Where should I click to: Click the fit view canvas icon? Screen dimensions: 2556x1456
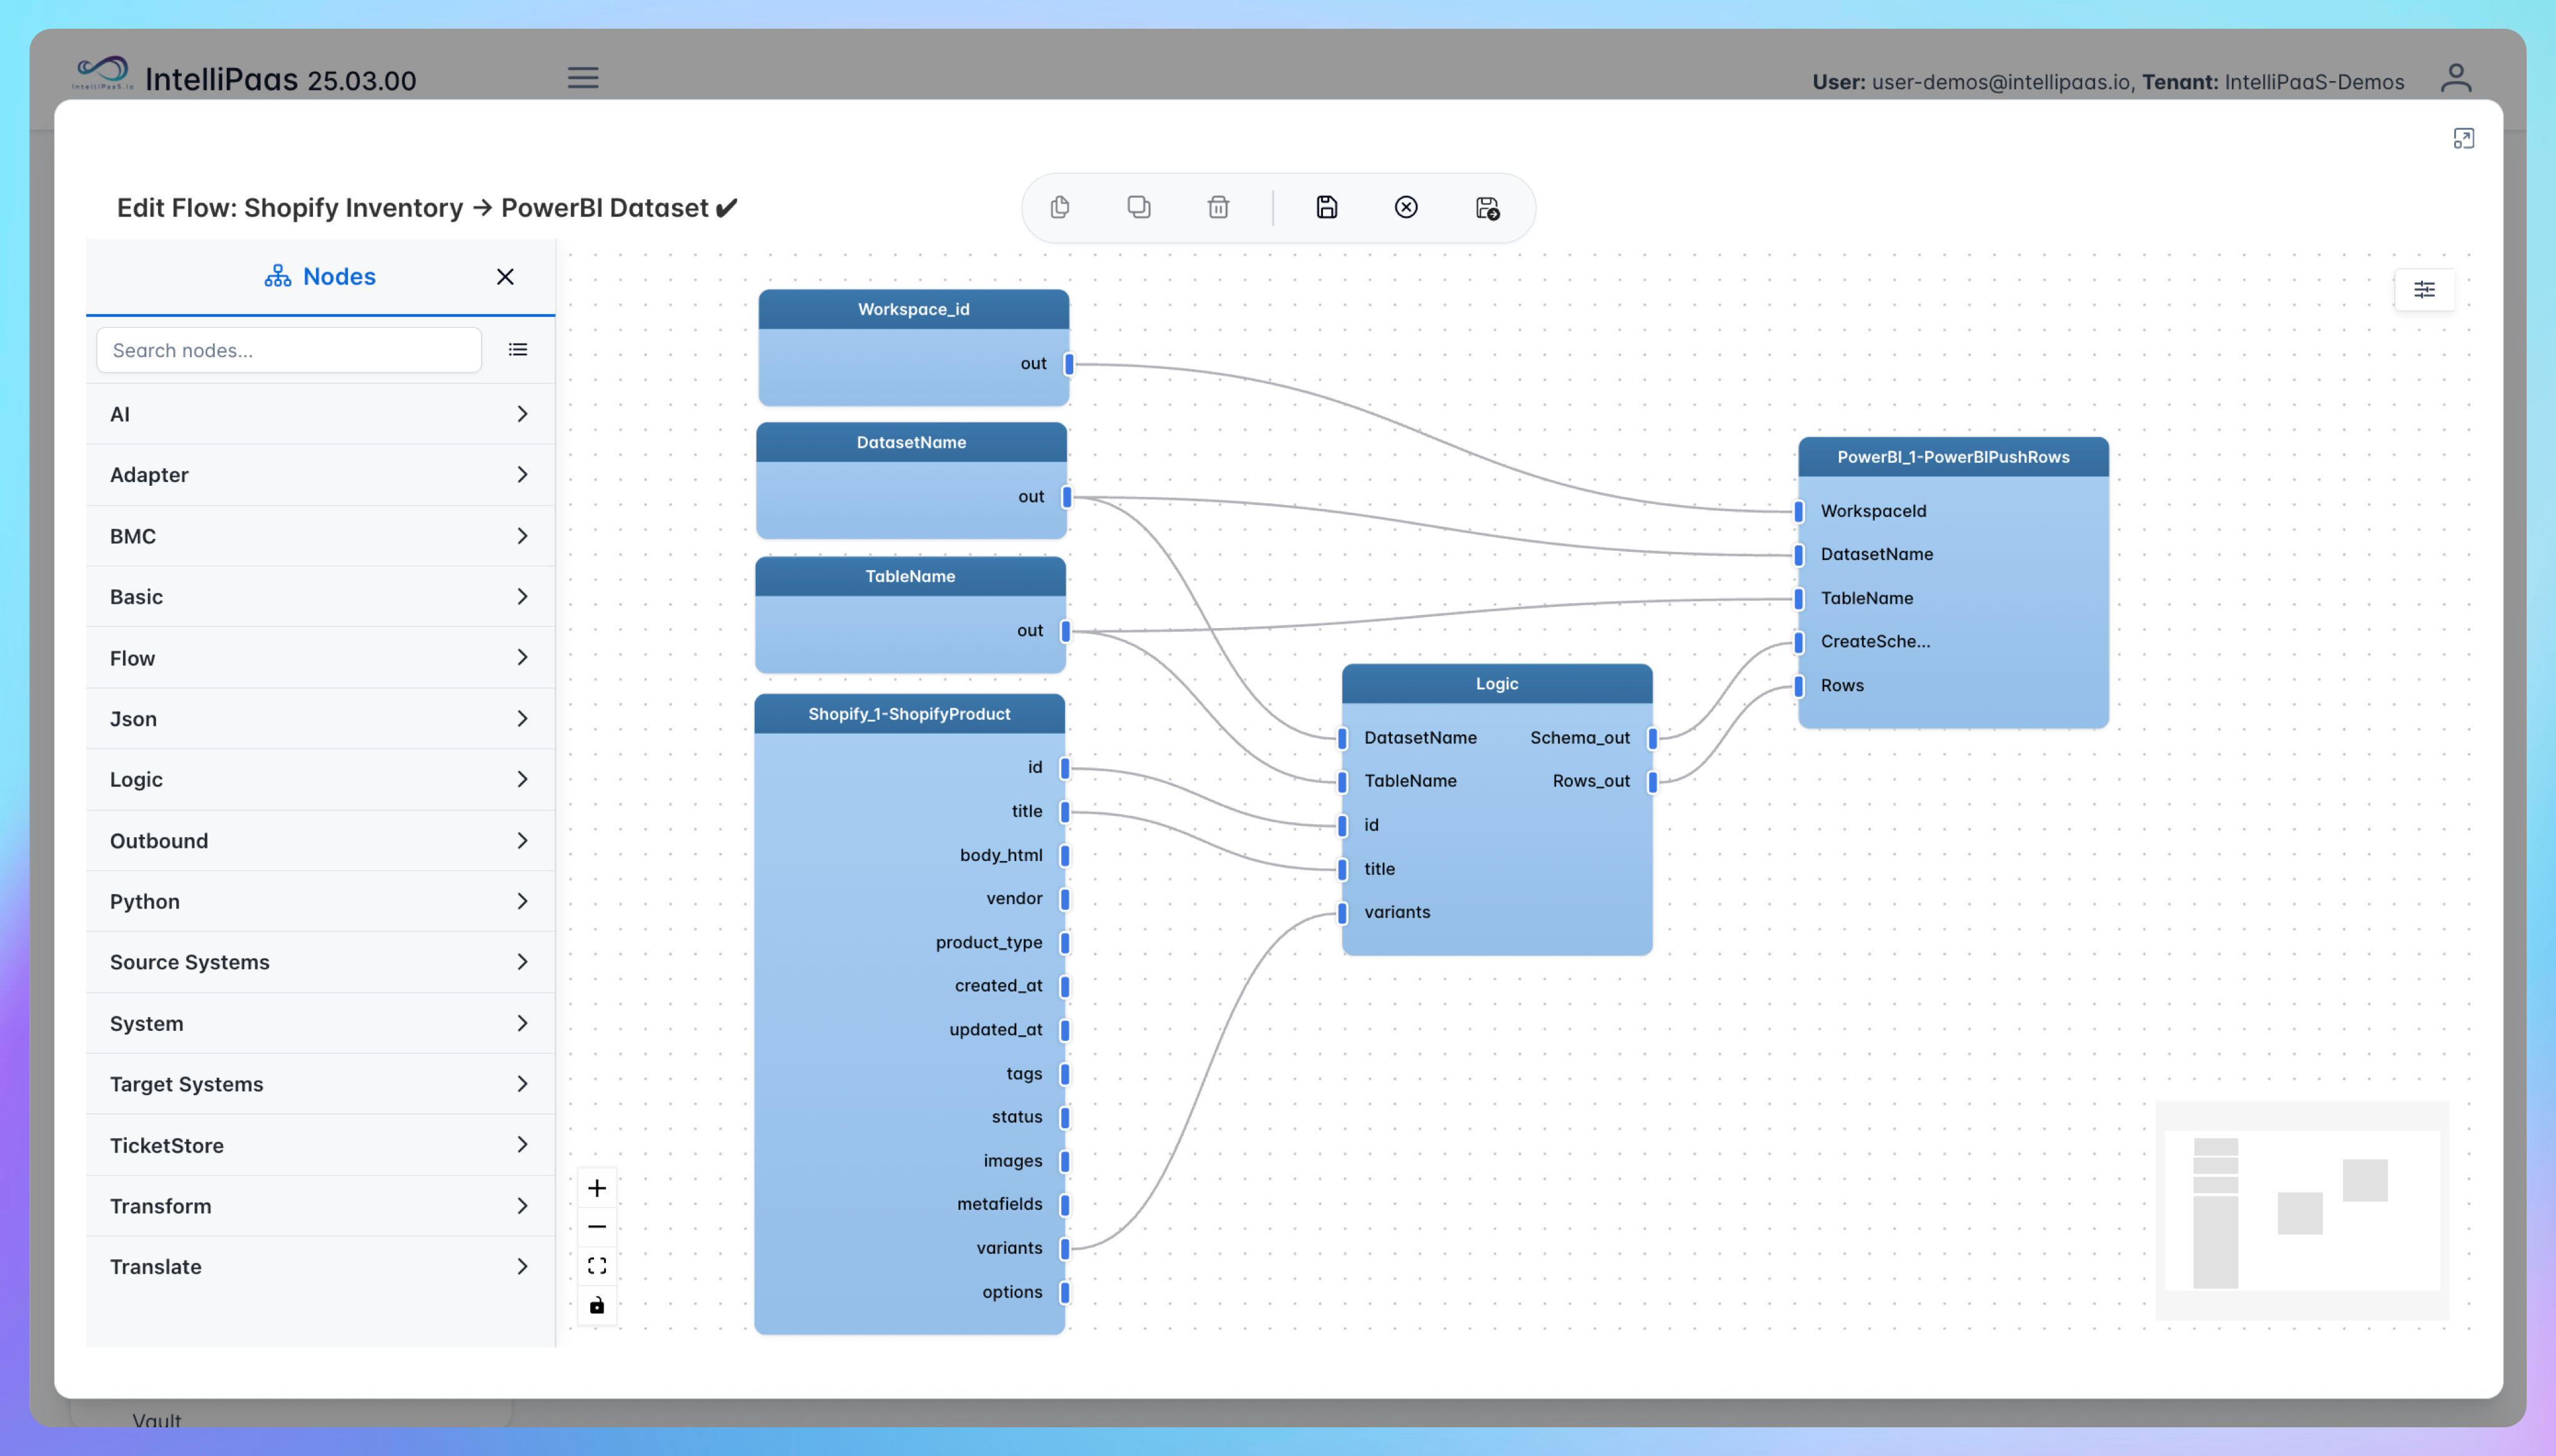597,1266
